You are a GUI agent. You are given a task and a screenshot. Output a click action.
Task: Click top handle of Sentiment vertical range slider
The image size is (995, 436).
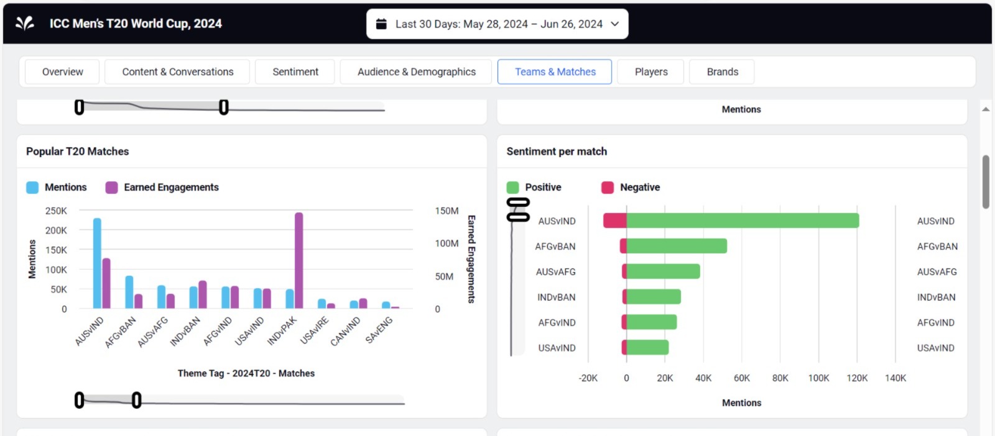point(518,202)
